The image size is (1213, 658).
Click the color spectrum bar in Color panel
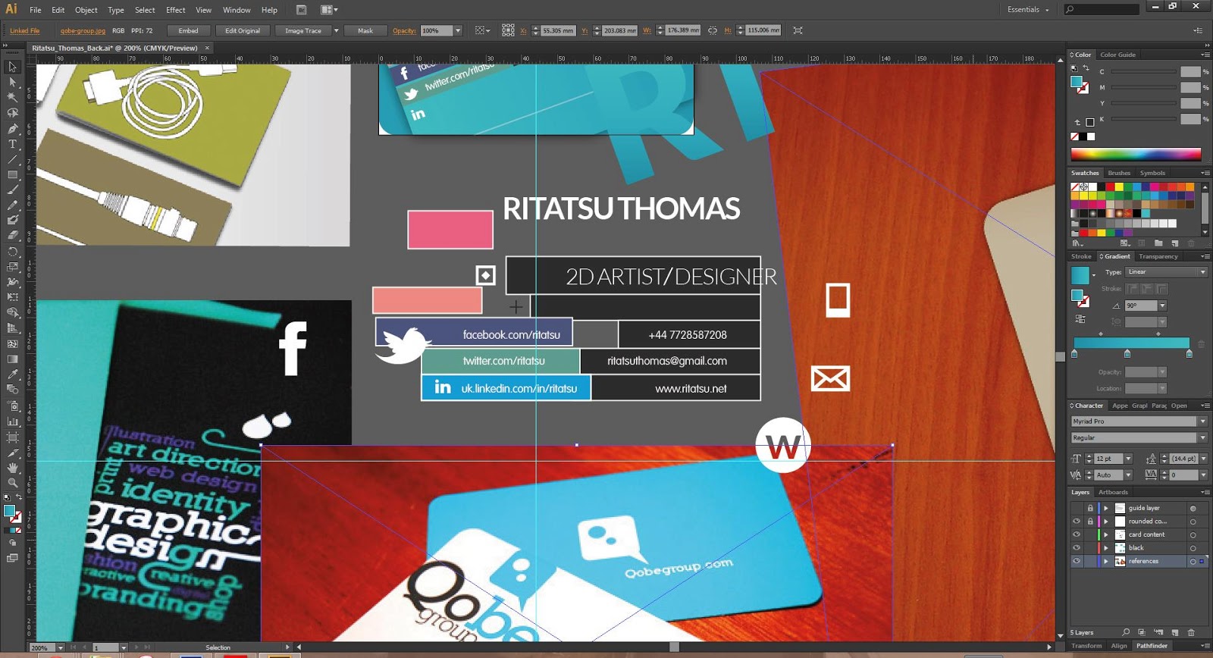click(1136, 154)
